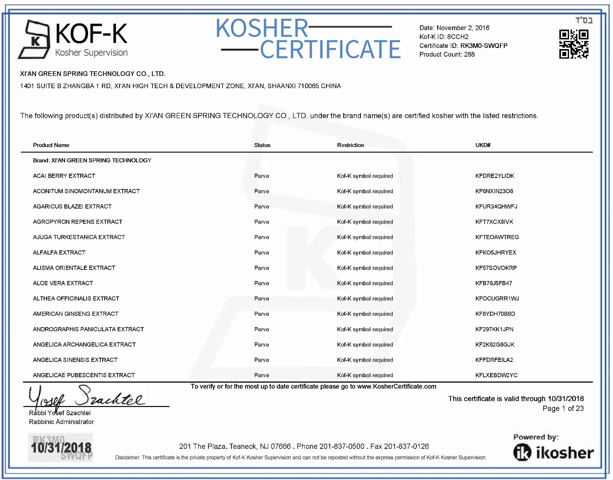Click the restriction for Alisma Orientale Extract

[x=365, y=268]
